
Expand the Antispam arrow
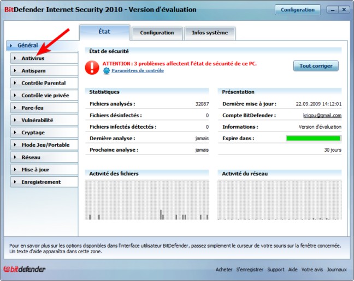(x=15, y=70)
